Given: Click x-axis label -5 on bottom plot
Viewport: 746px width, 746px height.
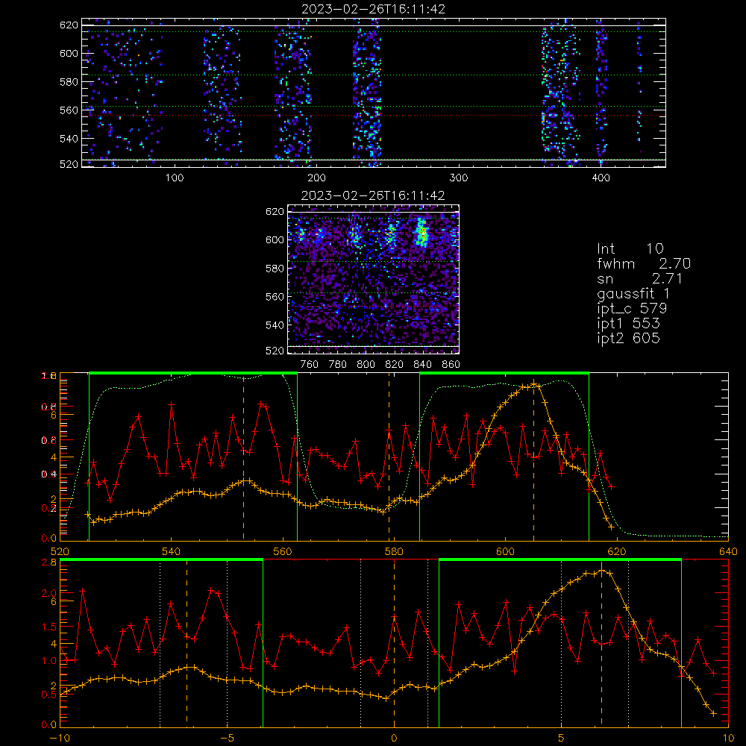Looking at the screenshot, I should (227, 739).
